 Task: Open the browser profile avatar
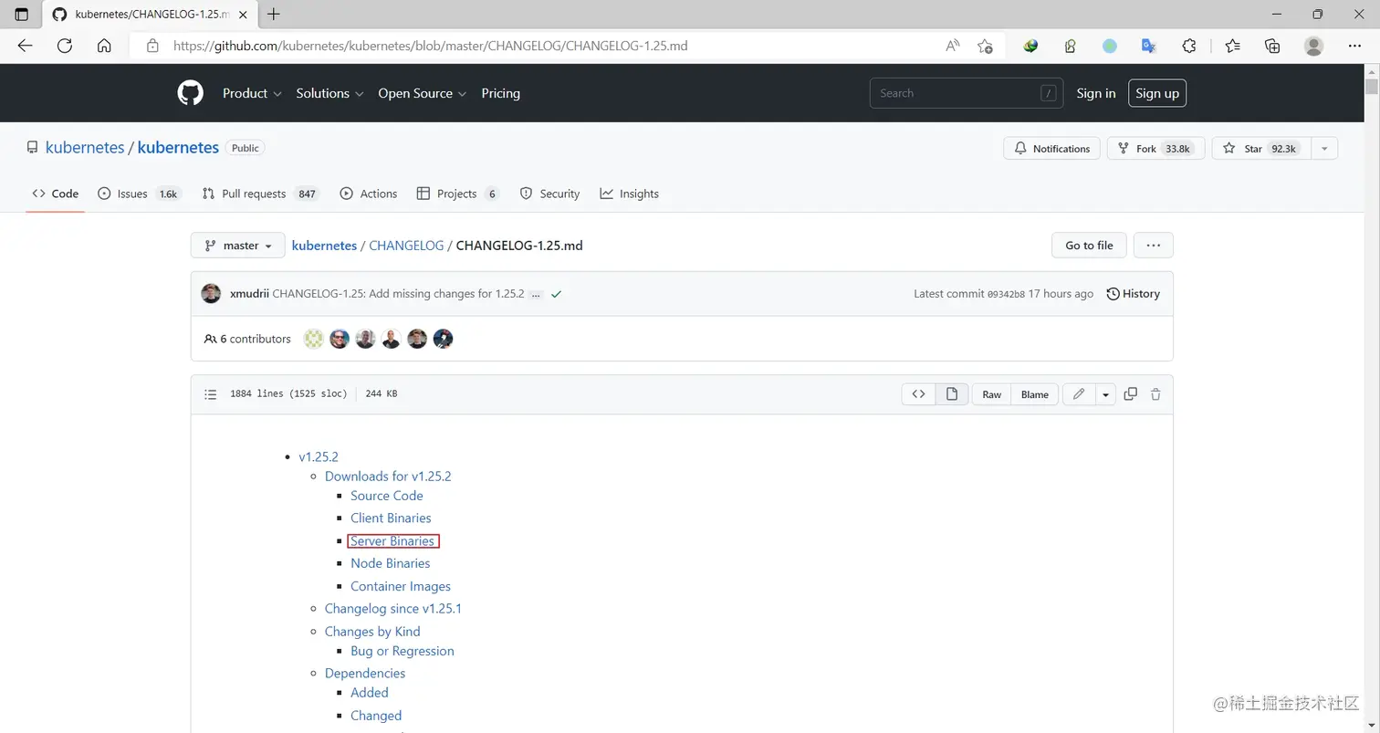(x=1313, y=46)
